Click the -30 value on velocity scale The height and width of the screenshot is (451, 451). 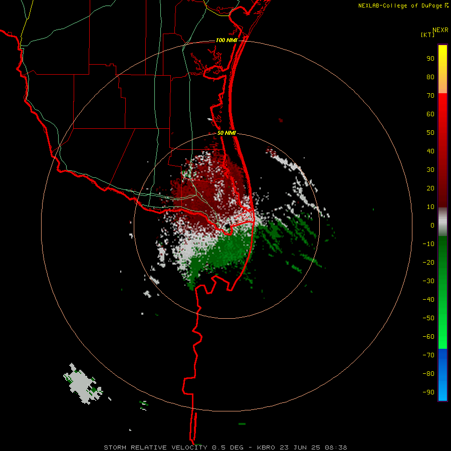[428, 281]
